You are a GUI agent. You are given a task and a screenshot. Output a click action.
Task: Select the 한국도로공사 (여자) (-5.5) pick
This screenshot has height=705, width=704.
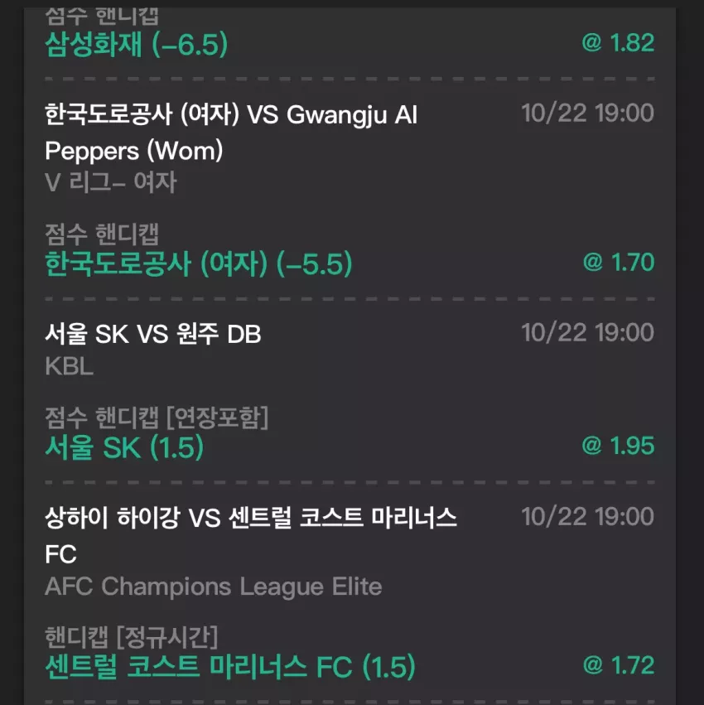coord(199,264)
